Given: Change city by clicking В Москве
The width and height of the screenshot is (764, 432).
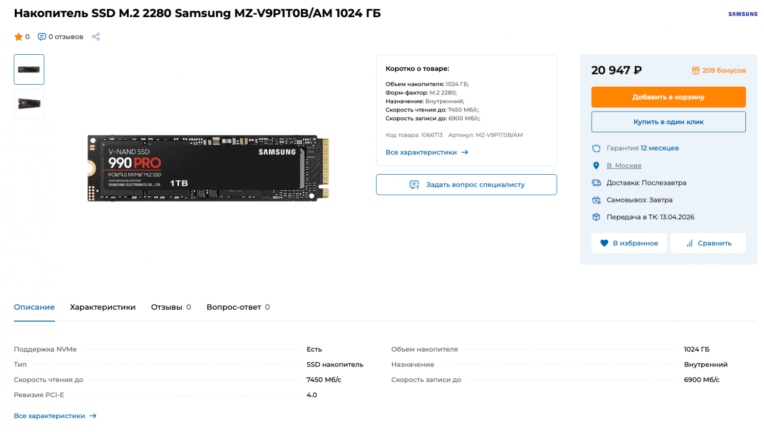Looking at the screenshot, I should click(623, 166).
